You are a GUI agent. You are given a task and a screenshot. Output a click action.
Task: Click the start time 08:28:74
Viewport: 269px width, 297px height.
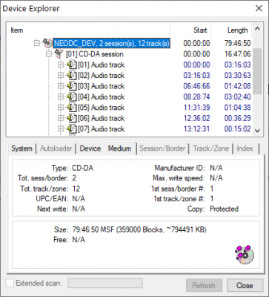coord(196,97)
